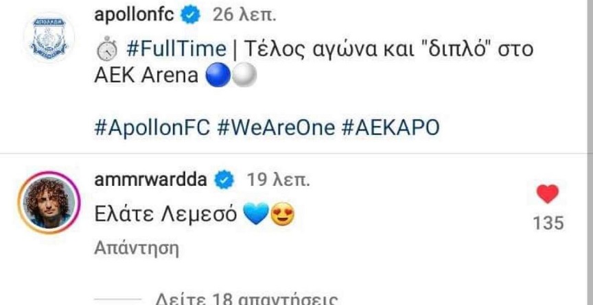Click the ammrwardda username
Viewport: 593px width, 305px height.
point(150,180)
